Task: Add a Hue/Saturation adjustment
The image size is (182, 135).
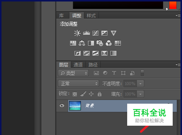Action: click(73, 43)
